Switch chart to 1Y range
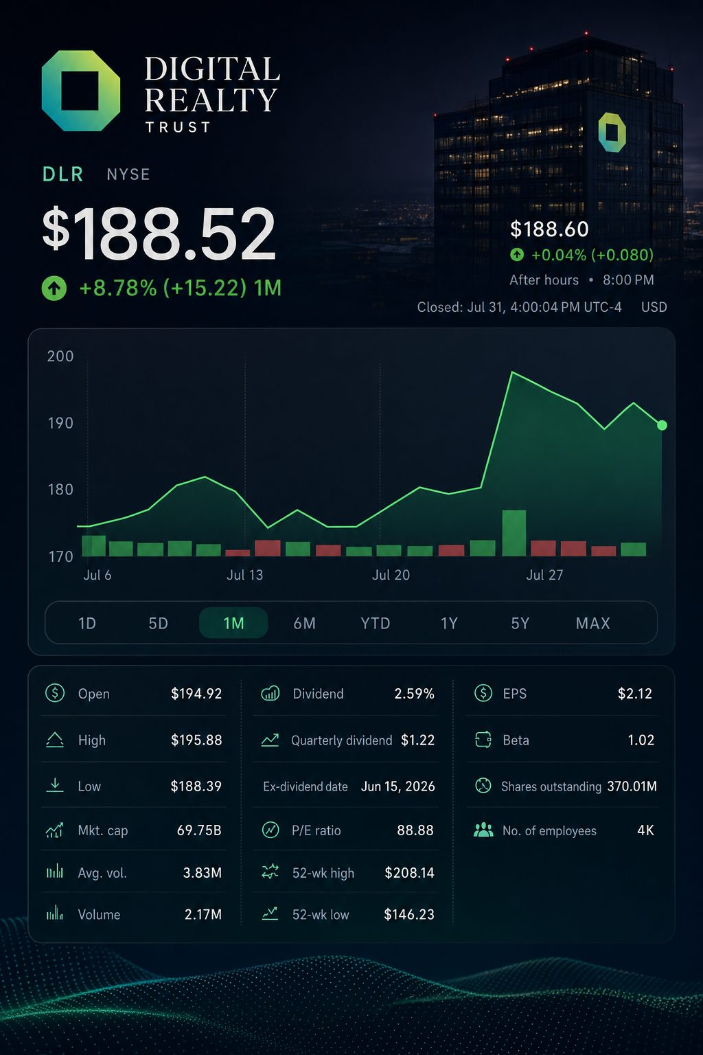Image resolution: width=703 pixels, height=1055 pixels. click(x=449, y=623)
